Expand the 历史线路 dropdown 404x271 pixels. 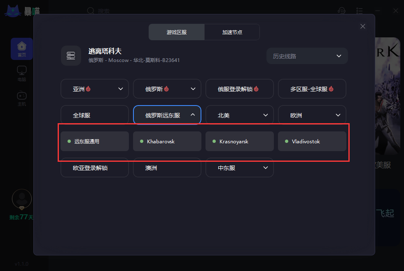(307, 56)
